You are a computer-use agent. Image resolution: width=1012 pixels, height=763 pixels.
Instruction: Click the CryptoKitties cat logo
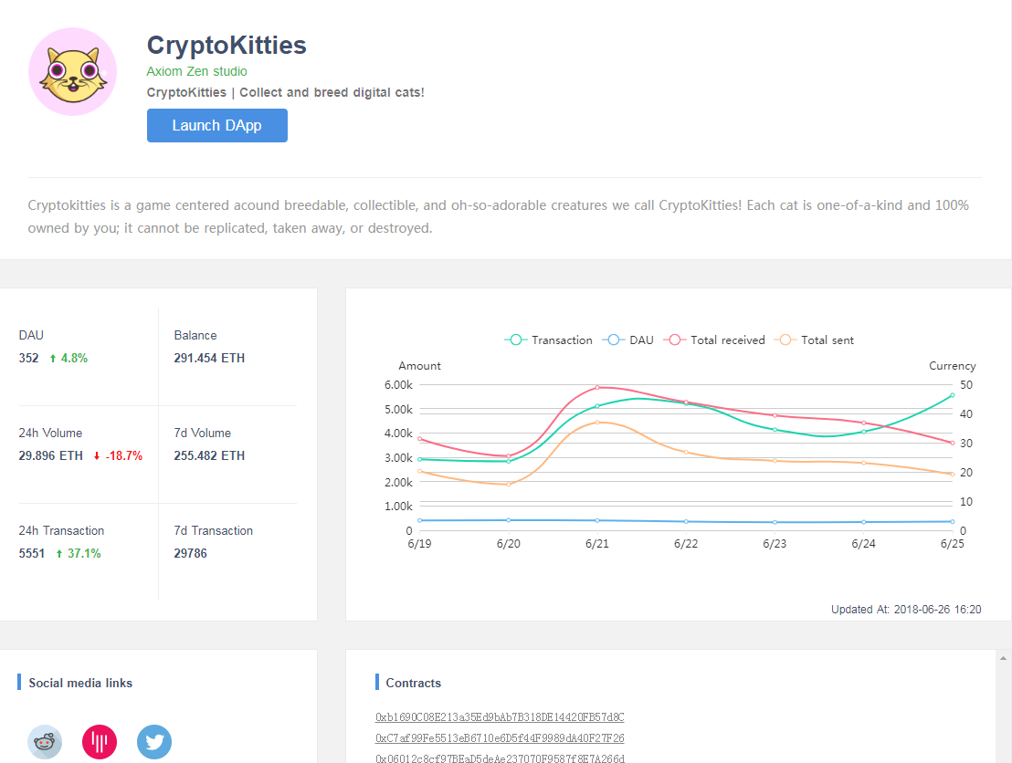[72, 71]
